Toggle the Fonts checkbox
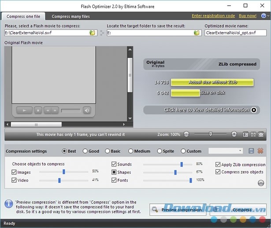The height and width of the screenshot is (228, 271). 114,180
